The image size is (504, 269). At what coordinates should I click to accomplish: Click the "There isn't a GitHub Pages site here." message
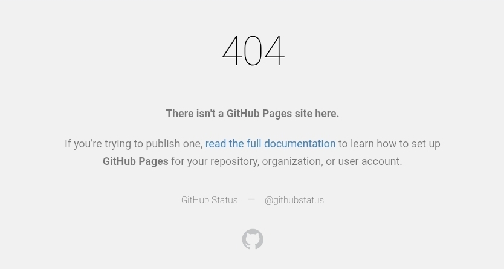click(253, 114)
